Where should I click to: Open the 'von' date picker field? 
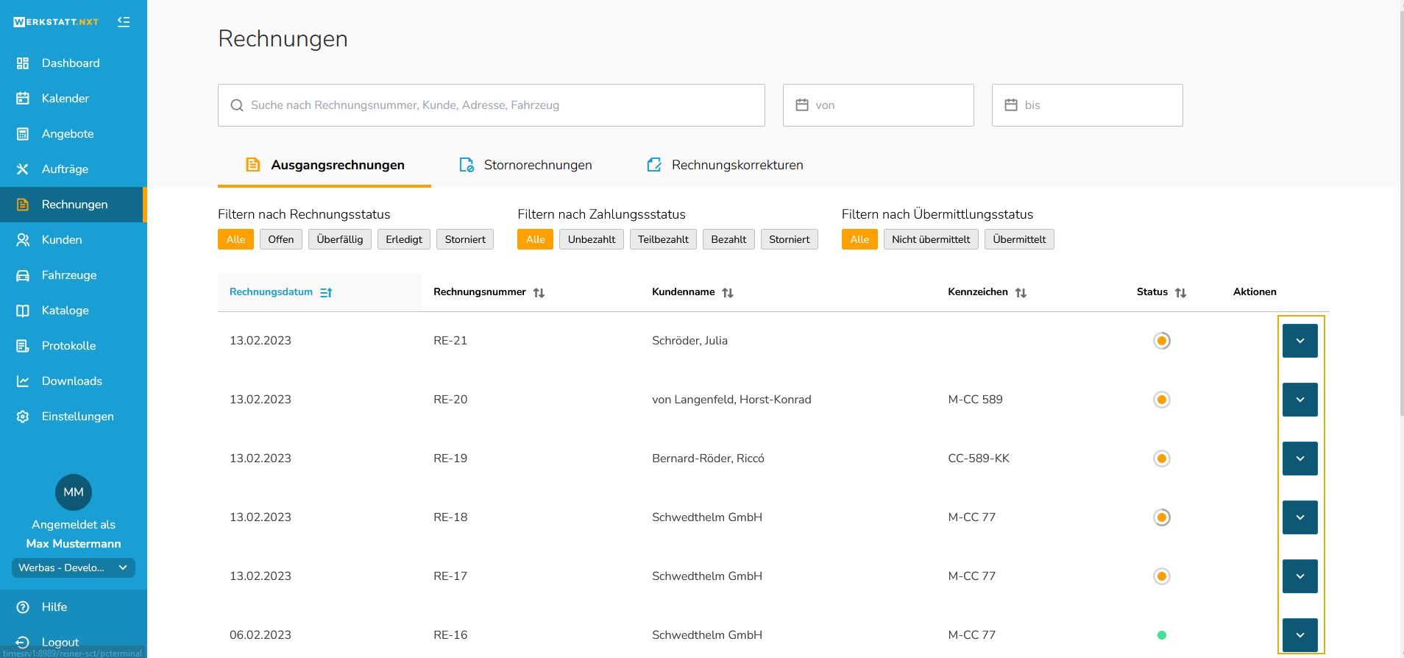click(x=879, y=105)
